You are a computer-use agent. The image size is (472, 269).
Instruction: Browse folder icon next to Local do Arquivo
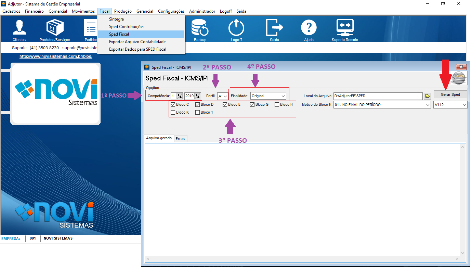coord(428,96)
